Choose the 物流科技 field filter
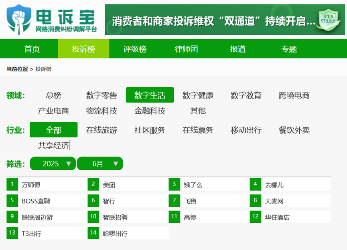Screen dimensions: 347x250 [101, 111]
